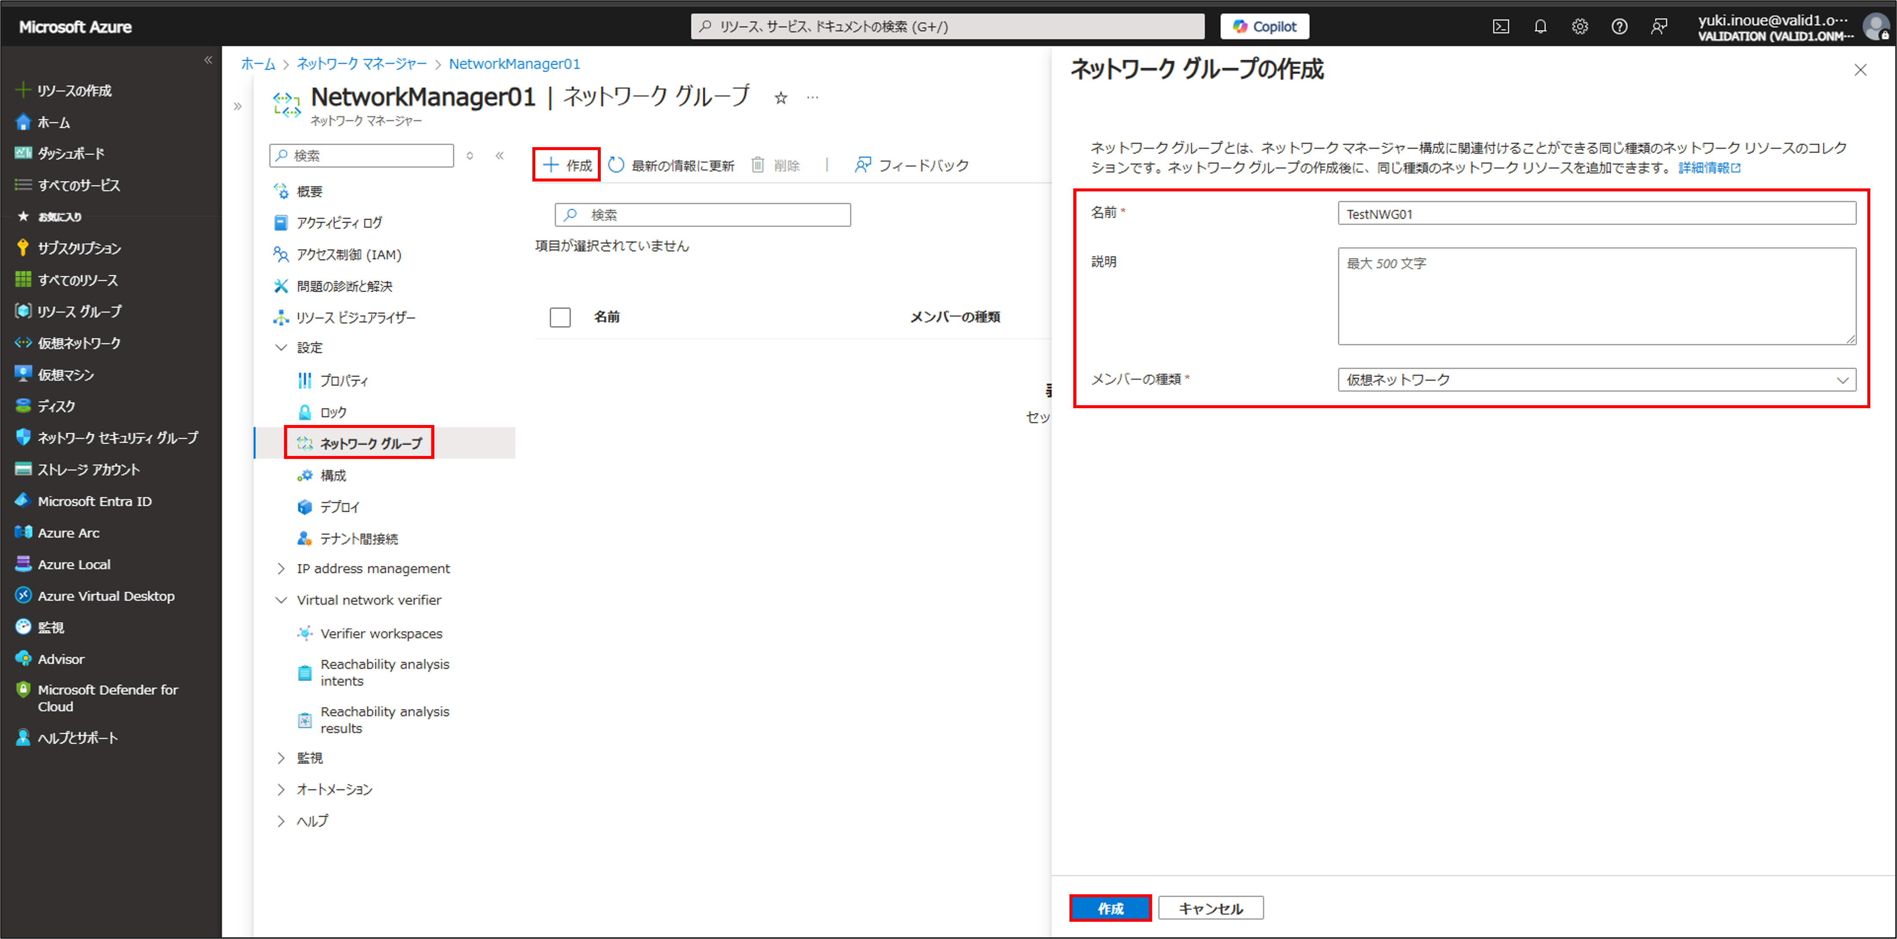
Task: Collapse the 設定 section
Action: tap(281, 348)
